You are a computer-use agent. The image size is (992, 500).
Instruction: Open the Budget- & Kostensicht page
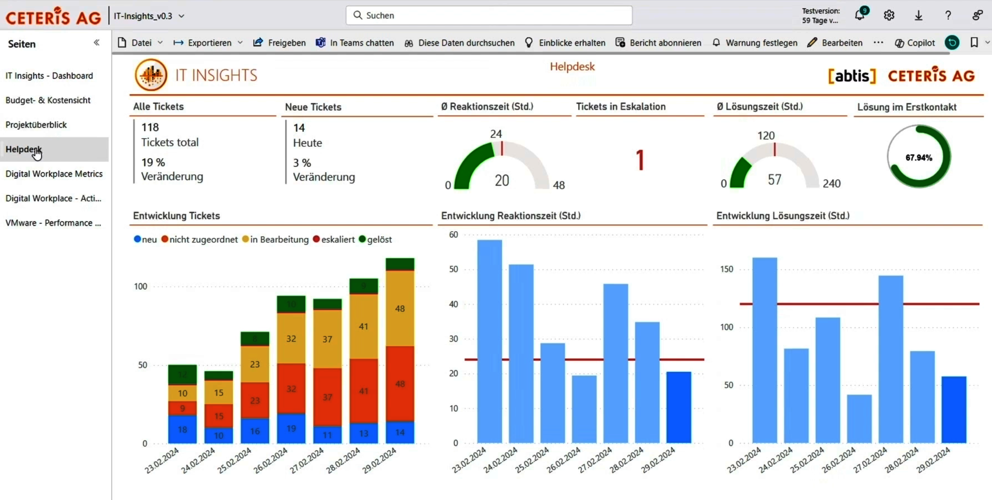48,100
